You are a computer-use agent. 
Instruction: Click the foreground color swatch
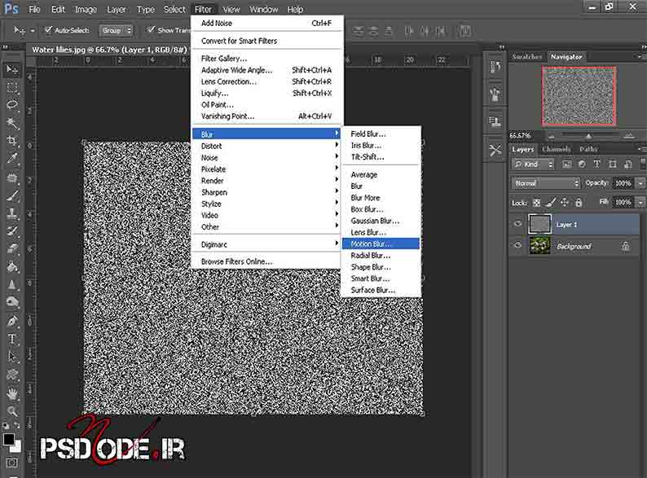tap(8, 439)
